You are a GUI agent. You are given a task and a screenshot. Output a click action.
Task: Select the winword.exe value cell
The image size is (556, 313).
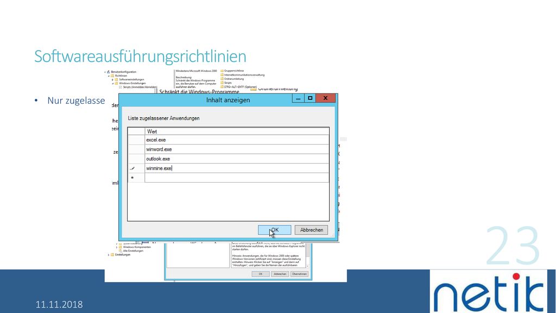click(x=237, y=149)
